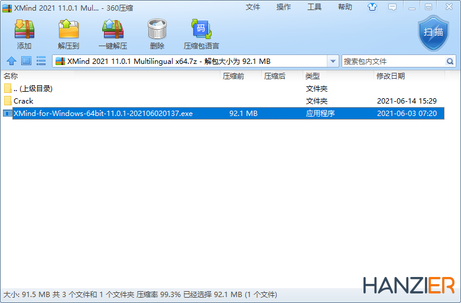Sort by 修改日期 column header
Screen dimensions: 461x303
(391, 76)
